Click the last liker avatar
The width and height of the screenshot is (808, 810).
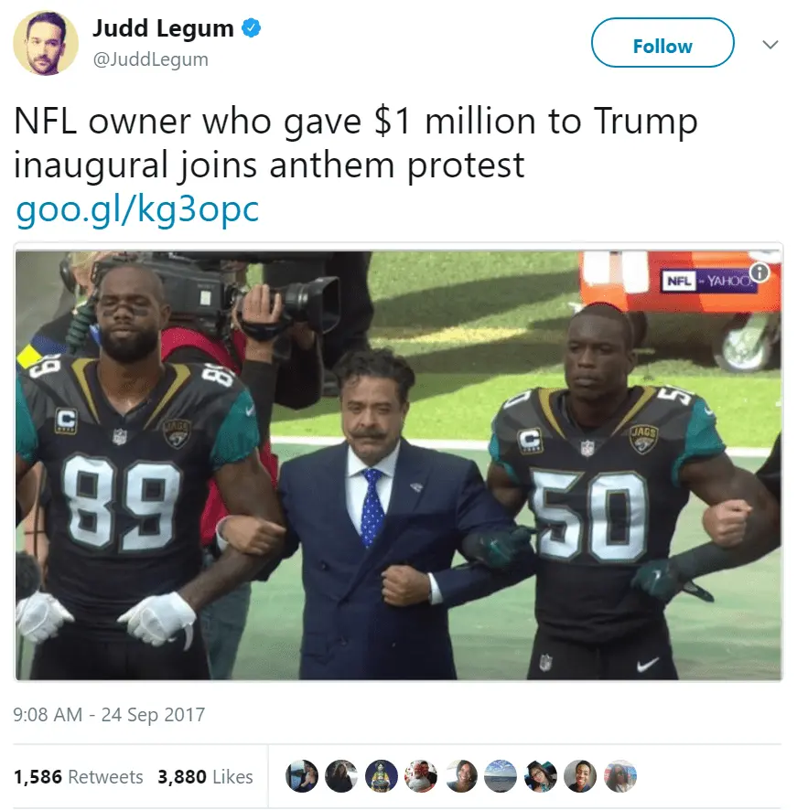620,776
